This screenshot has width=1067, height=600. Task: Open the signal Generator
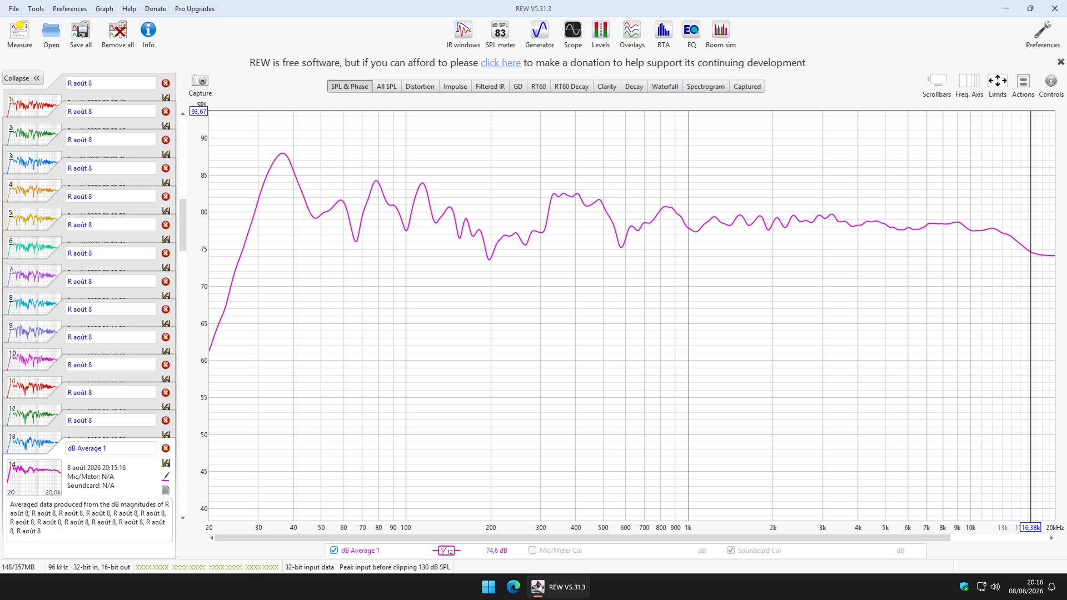pyautogui.click(x=540, y=34)
